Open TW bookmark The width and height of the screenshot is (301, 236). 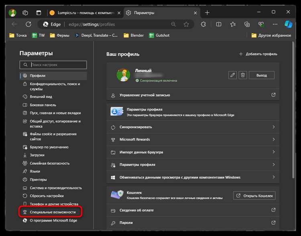coord(39,35)
